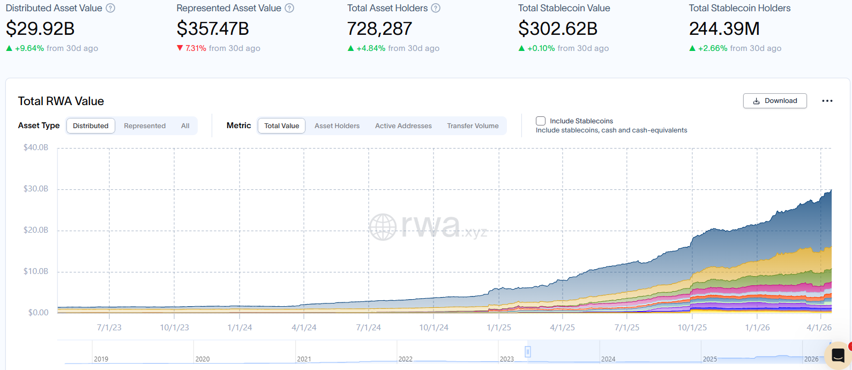Click the Represented Asset Value help icon
This screenshot has width=852, height=370.
point(289,8)
